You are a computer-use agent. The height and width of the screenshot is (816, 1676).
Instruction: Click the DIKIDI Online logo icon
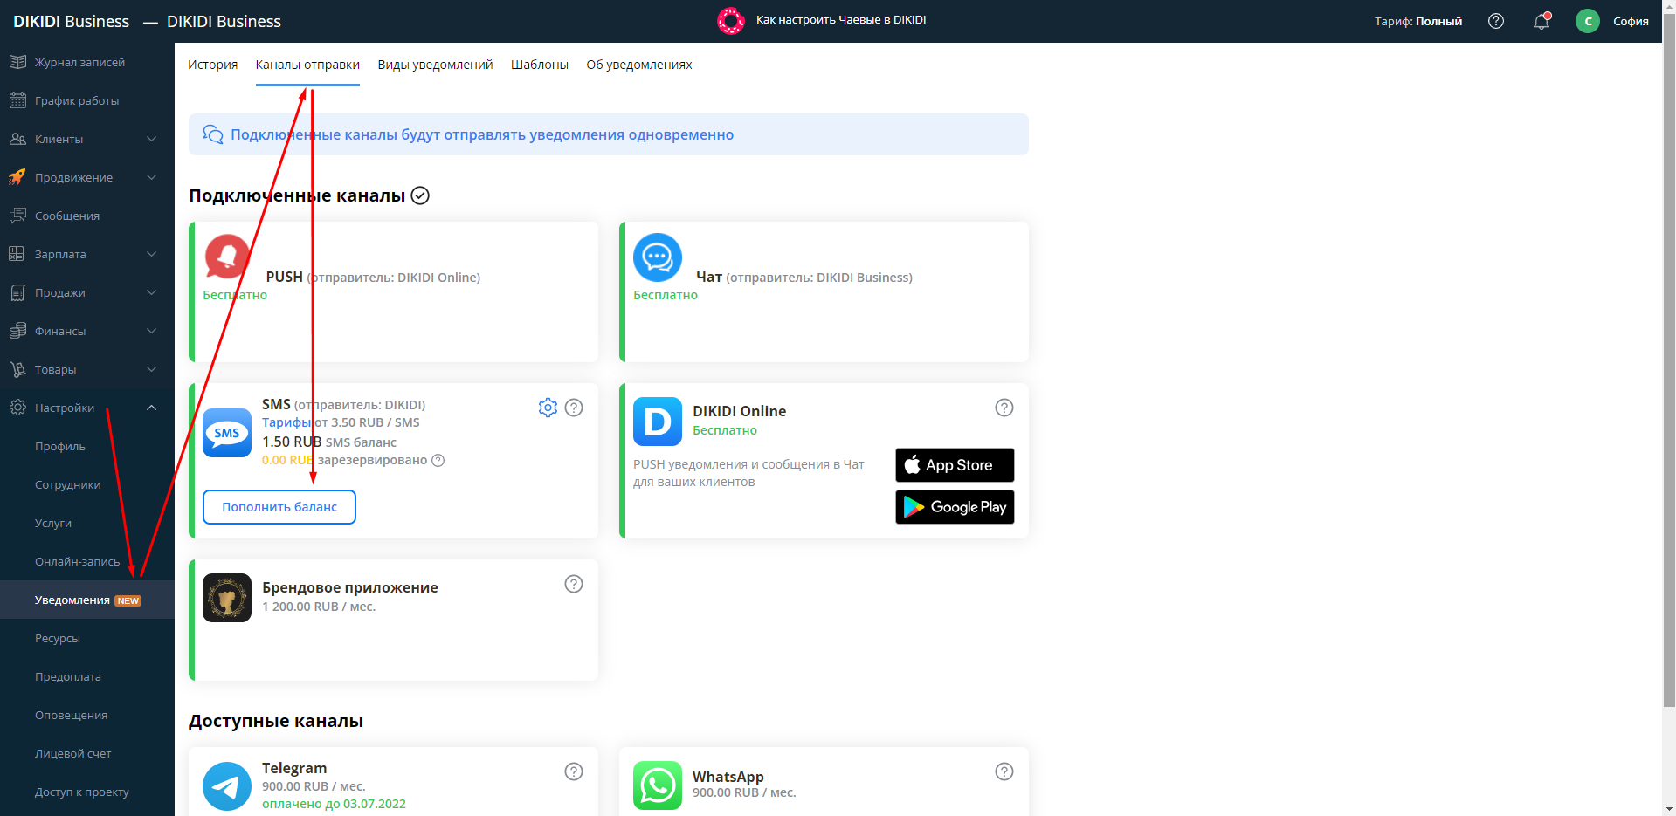coord(658,422)
